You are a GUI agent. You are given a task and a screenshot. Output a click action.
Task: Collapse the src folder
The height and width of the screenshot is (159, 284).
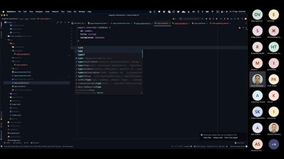(7, 40)
